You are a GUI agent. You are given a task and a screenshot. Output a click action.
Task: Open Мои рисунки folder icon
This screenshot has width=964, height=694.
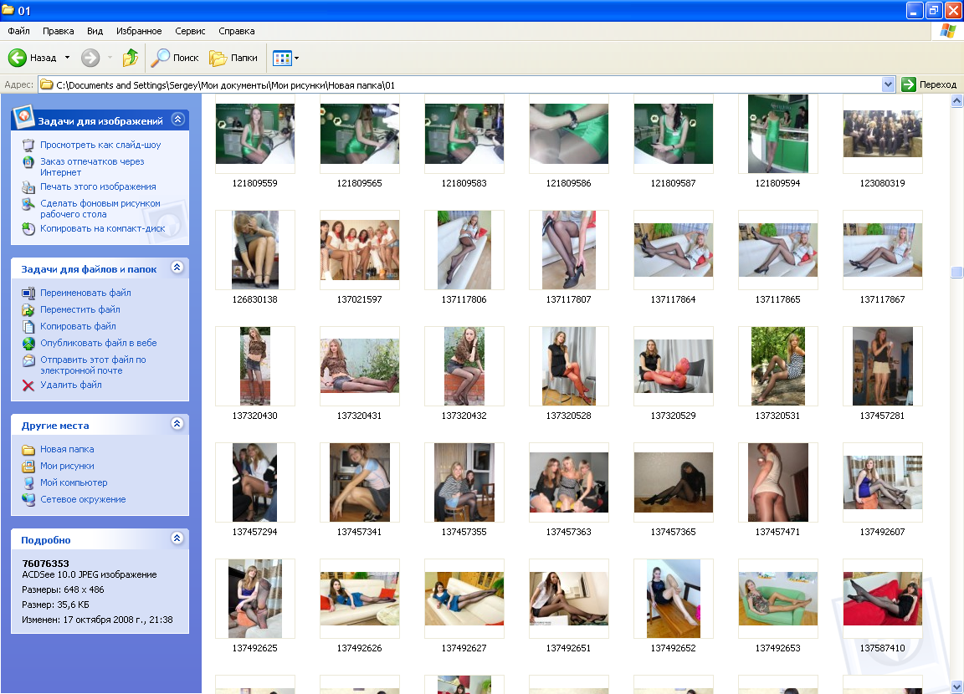point(28,466)
